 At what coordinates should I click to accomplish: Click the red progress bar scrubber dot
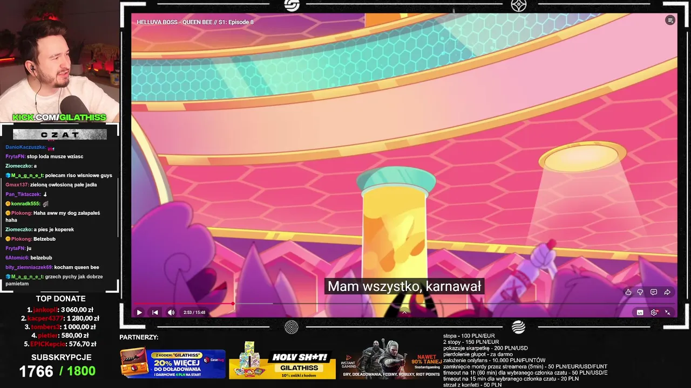coord(233,304)
